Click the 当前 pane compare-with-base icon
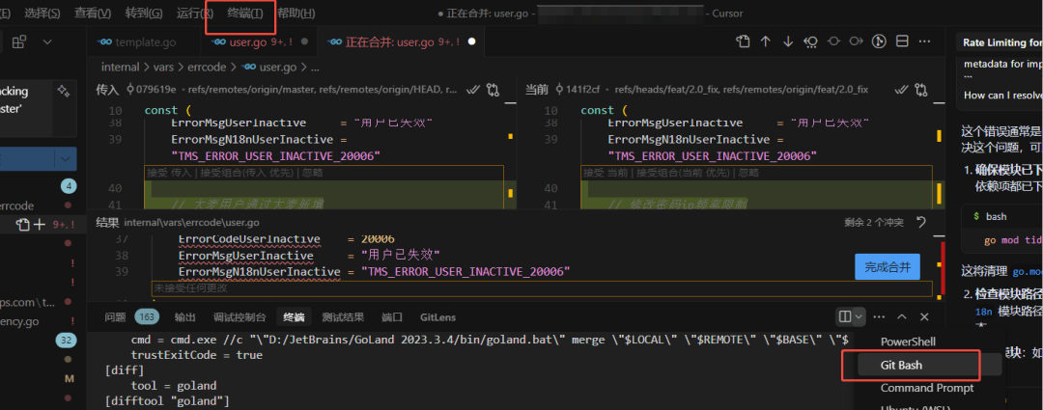 tap(921, 89)
